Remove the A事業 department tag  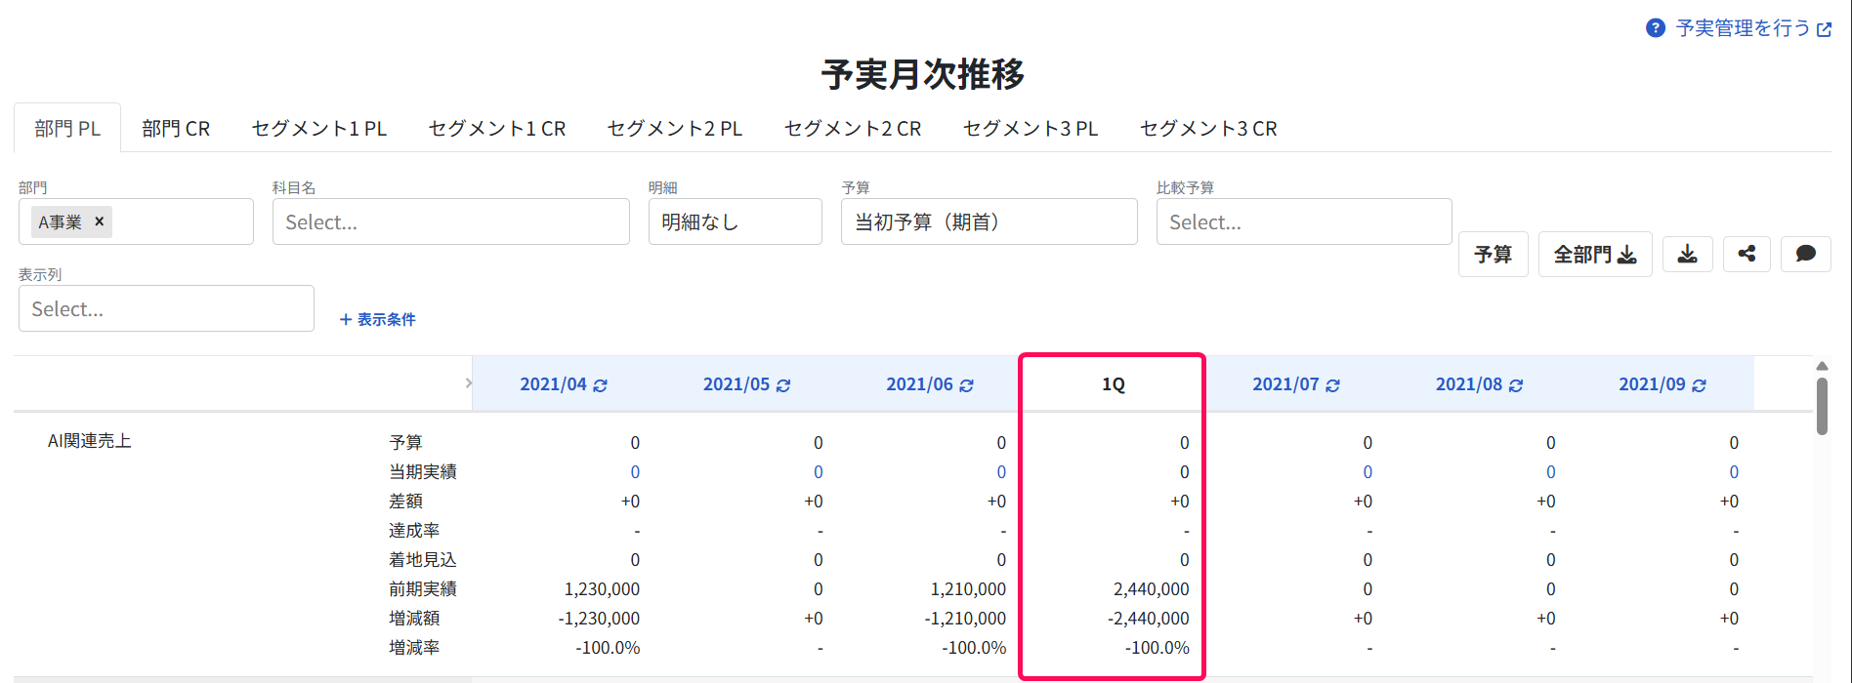coord(99,221)
